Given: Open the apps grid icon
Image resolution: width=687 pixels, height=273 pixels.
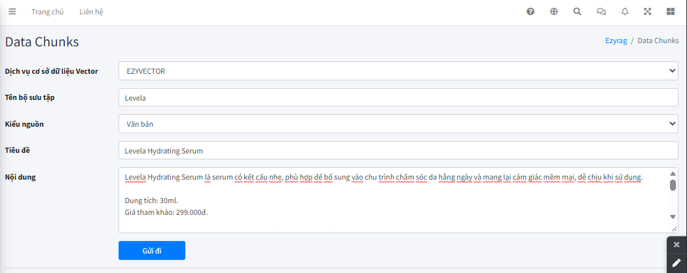Looking at the screenshot, I should tap(671, 12).
